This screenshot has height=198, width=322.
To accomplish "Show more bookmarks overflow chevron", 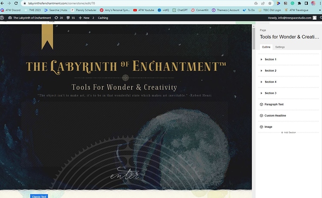I will (320, 10).
